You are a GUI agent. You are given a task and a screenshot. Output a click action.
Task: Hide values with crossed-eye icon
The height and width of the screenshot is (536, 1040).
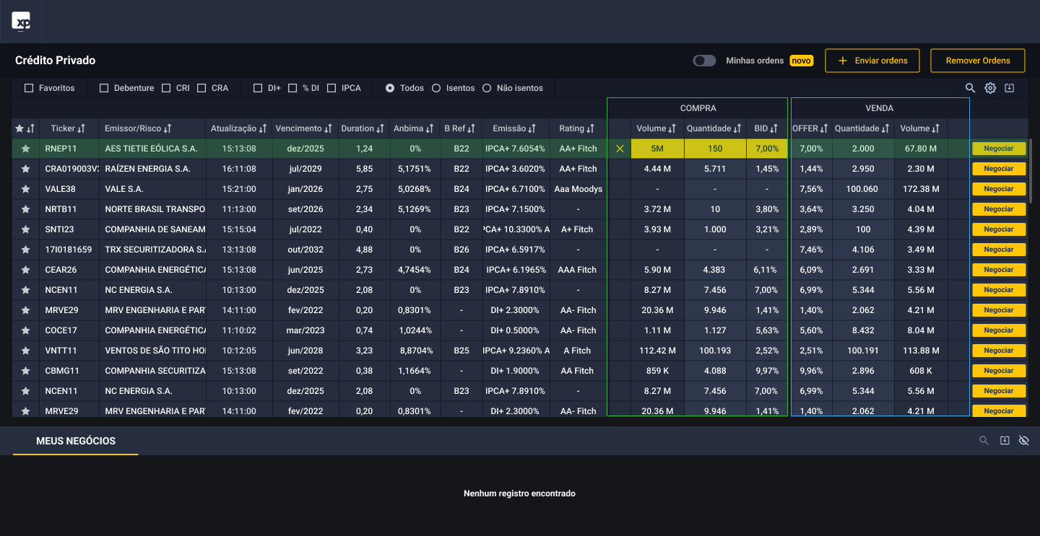pyautogui.click(x=1023, y=441)
